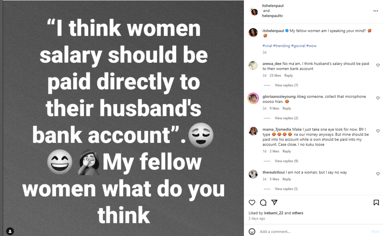Viewport: 383px width, 236px height.
Task: Reply to mama_3jsmedia's comment
Action: [x=287, y=151]
